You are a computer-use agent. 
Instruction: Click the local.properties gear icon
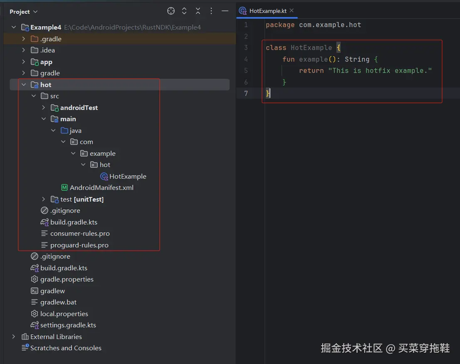pyautogui.click(x=35, y=314)
